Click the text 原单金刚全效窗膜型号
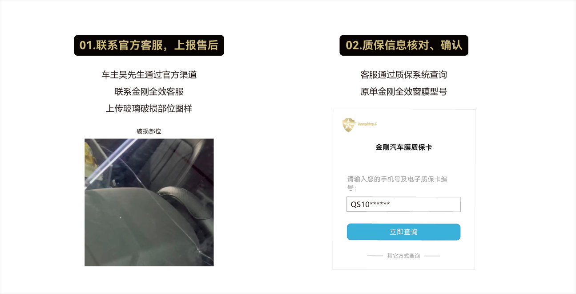This screenshot has width=576, height=294. (403, 92)
